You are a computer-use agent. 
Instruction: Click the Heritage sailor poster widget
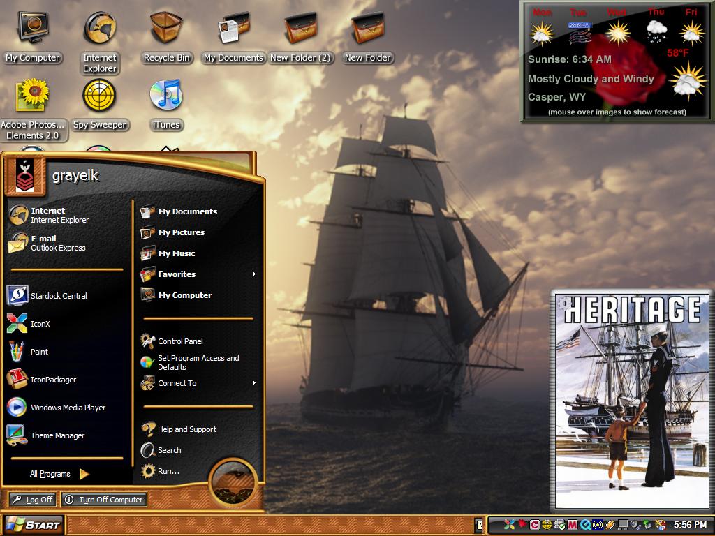(632, 400)
